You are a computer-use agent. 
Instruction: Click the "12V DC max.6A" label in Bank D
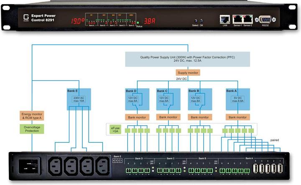pyautogui.click(x=133, y=99)
